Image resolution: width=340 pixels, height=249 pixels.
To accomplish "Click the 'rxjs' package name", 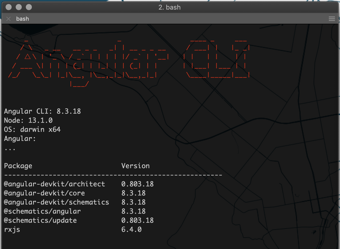I will click(12, 230).
